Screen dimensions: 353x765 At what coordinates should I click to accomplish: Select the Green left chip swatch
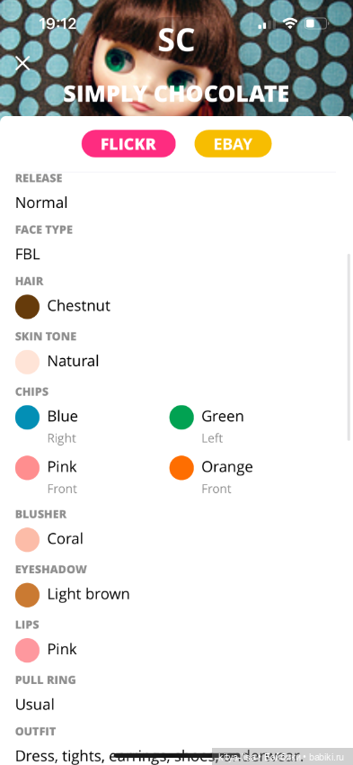pyautogui.click(x=181, y=417)
